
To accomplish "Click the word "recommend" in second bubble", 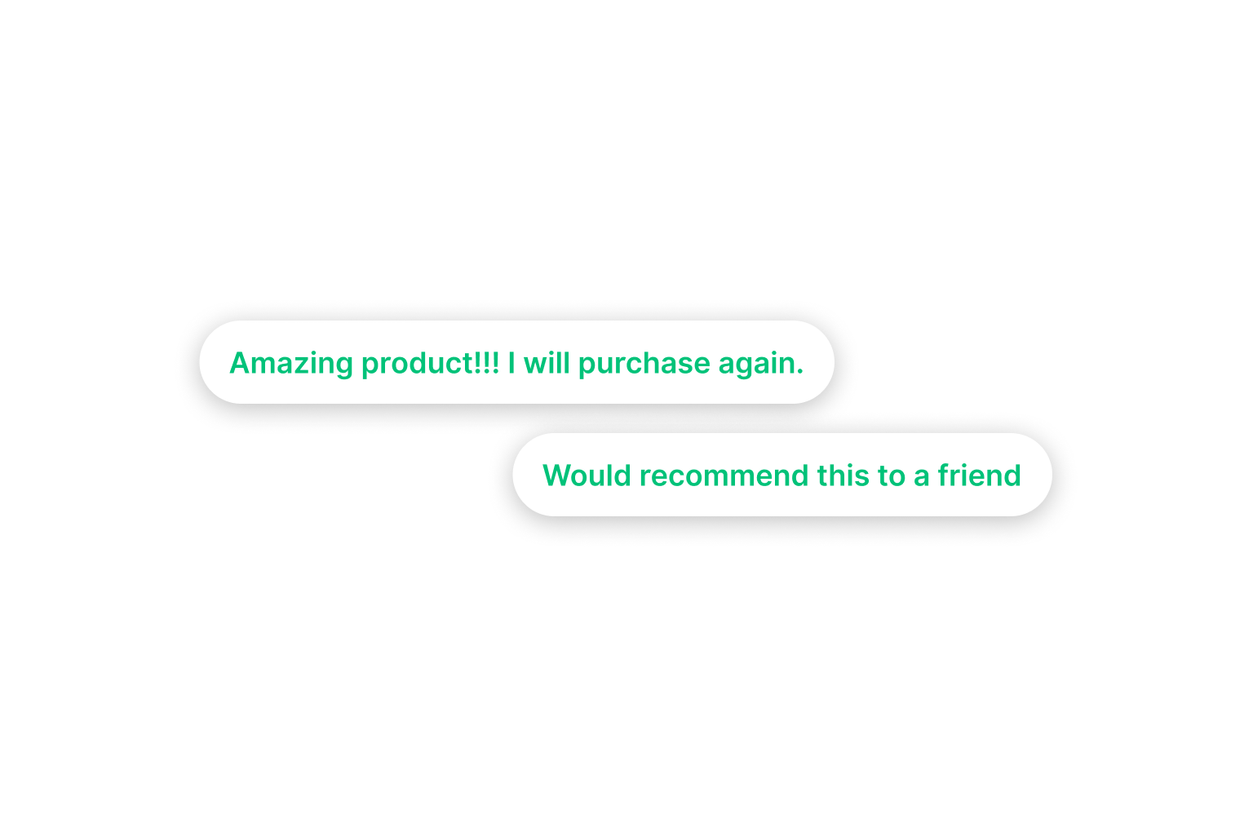I will pos(724,476).
